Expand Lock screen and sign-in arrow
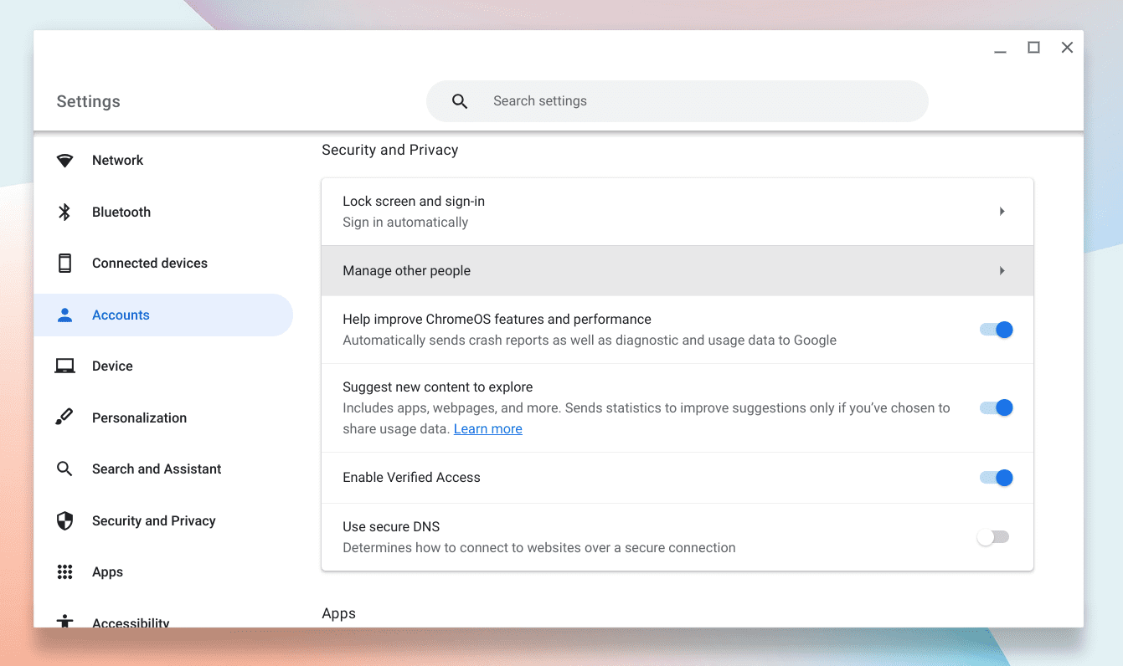Image resolution: width=1123 pixels, height=666 pixels. pos(1002,212)
